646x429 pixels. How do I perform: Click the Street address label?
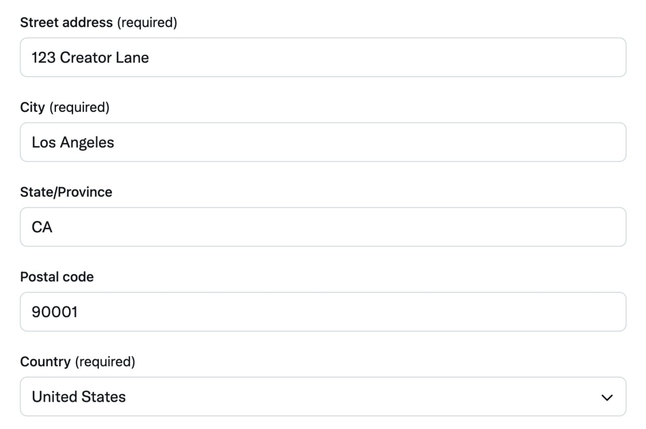point(67,22)
